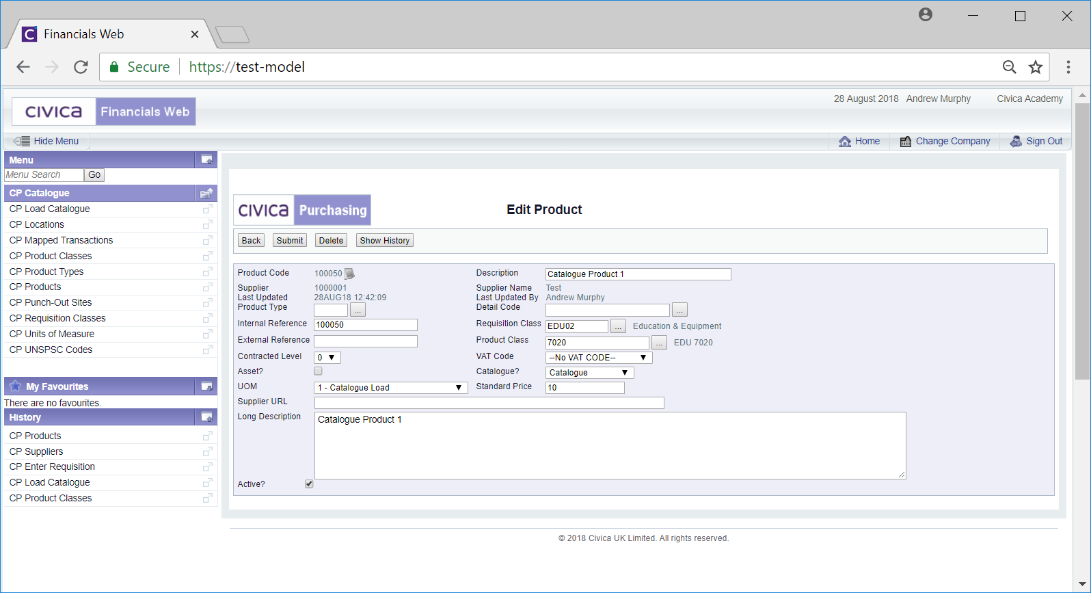
Task: Collapse the History panel icon
Action: pos(206,417)
